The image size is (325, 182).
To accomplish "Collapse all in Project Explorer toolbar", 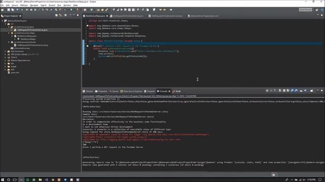I will tap(56, 15).
